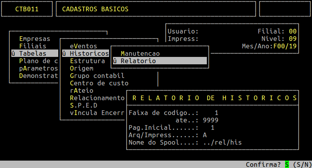Select the S.P.E.D menu option
The width and height of the screenshot is (312, 168).
pyautogui.click(x=83, y=105)
